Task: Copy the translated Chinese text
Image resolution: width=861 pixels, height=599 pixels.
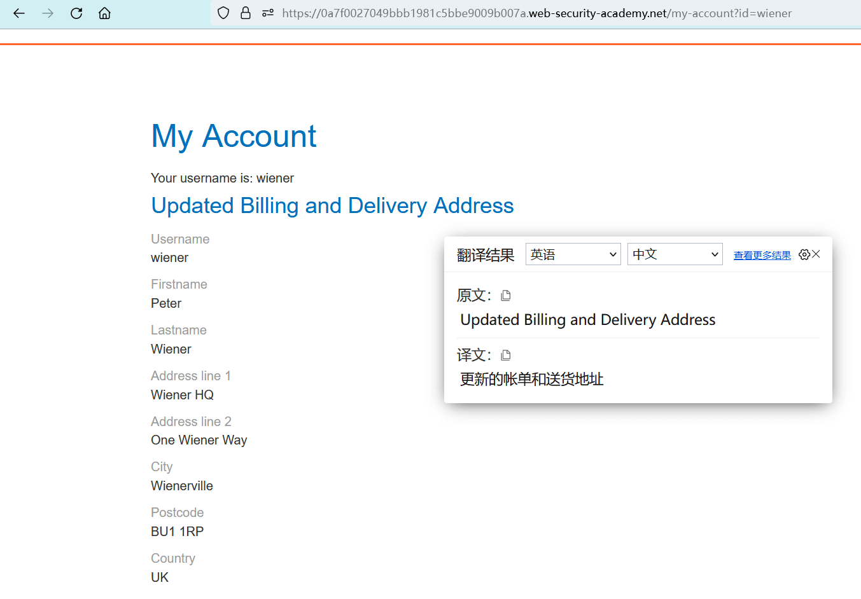Action: (x=506, y=355)
